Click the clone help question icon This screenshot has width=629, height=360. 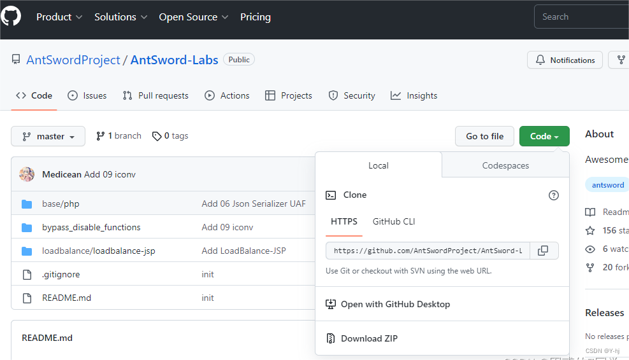[553, 195]
